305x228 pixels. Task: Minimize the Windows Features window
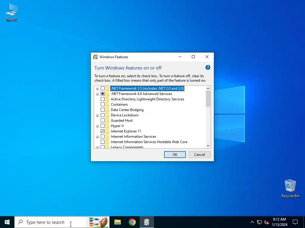click(x=180, y=57)
